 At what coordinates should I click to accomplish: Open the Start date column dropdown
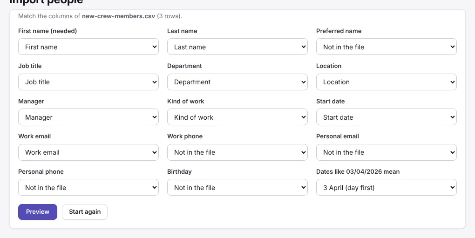tap(387, 117)
